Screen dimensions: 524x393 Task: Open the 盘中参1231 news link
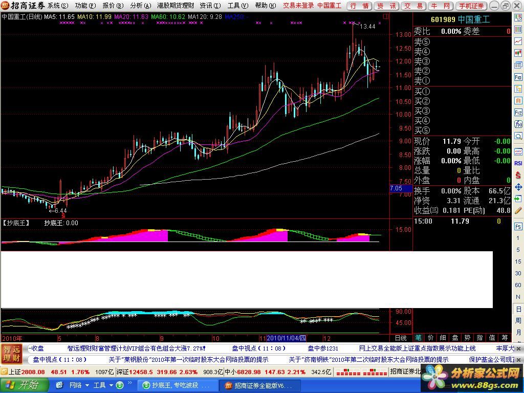point(323,348)
